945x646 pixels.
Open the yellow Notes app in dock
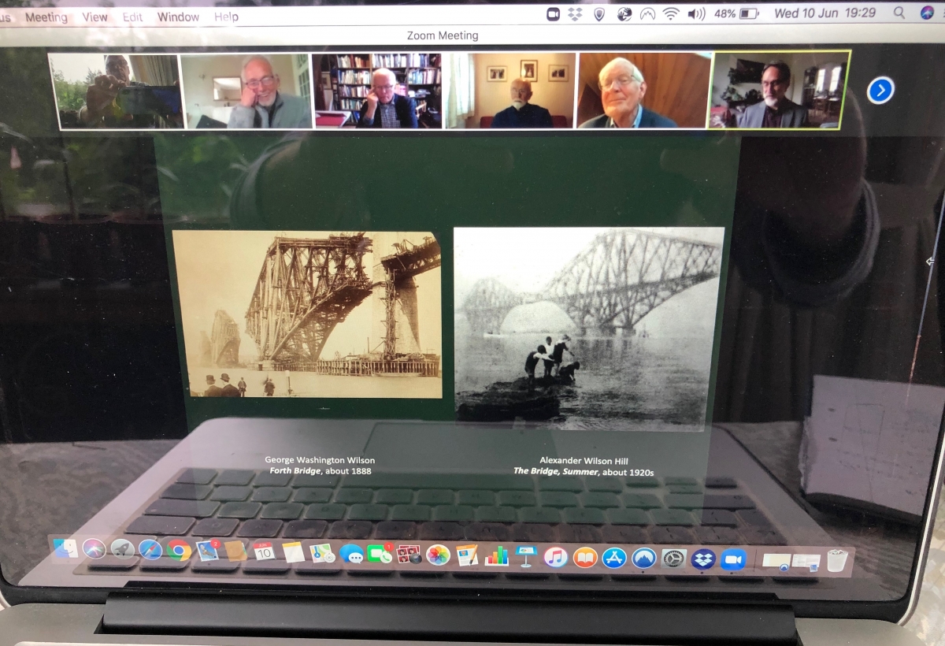click(293, 551)
